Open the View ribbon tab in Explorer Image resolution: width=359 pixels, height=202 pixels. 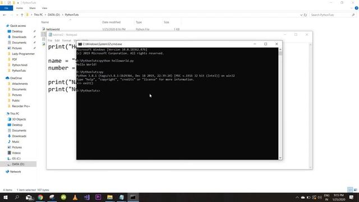(44, 8)
